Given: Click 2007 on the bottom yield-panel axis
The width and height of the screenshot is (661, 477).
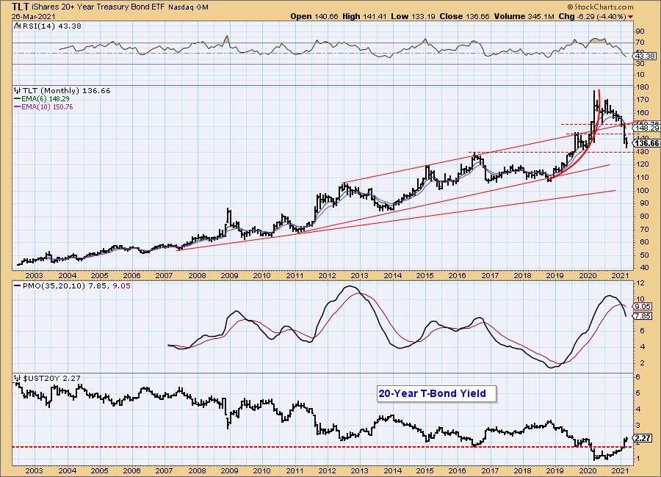Looking at the screenshot, I should coord(165,470).
